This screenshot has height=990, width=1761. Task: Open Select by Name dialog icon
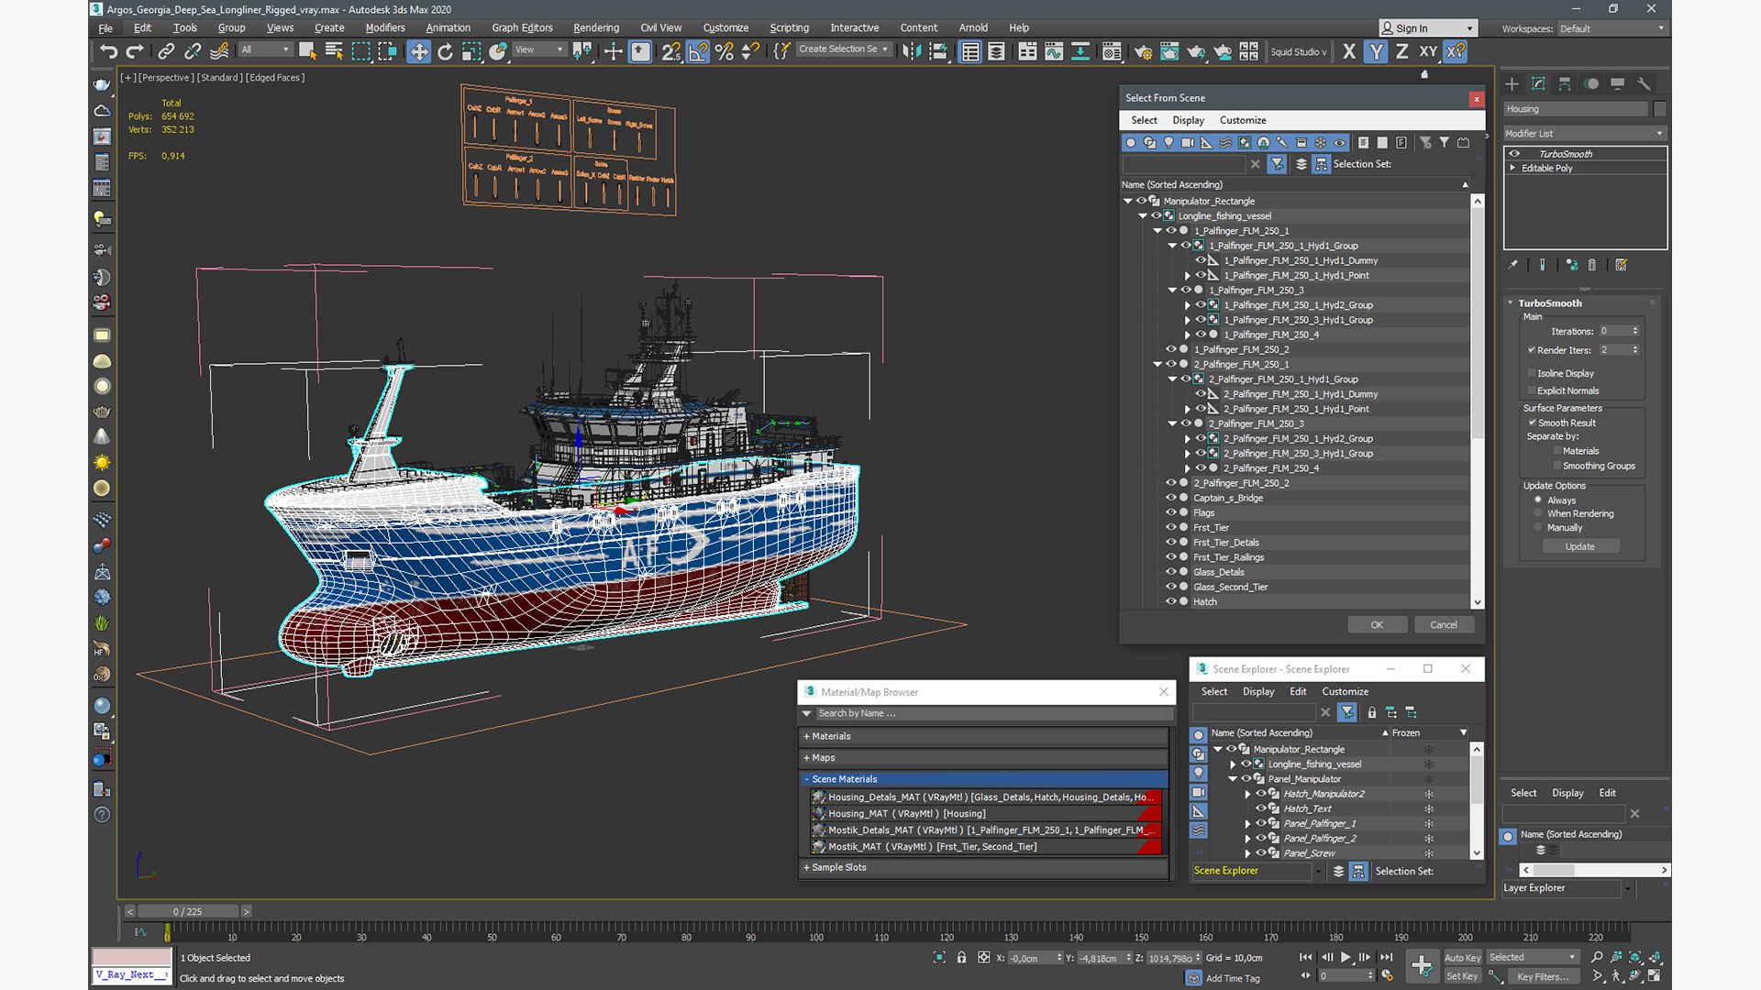pos(334,51)
